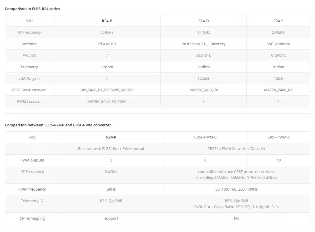
Task: Click the "support" cell for CH remapping
Action: coord(111,218)
